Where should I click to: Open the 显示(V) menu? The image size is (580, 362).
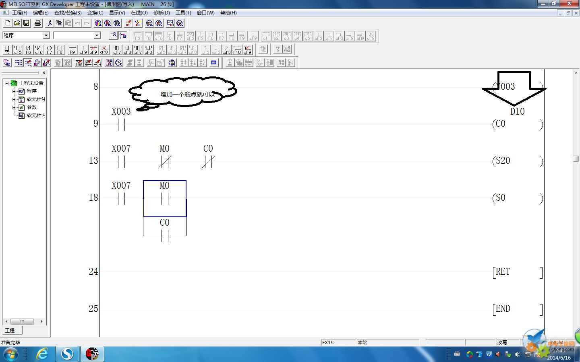coord(117,13)
